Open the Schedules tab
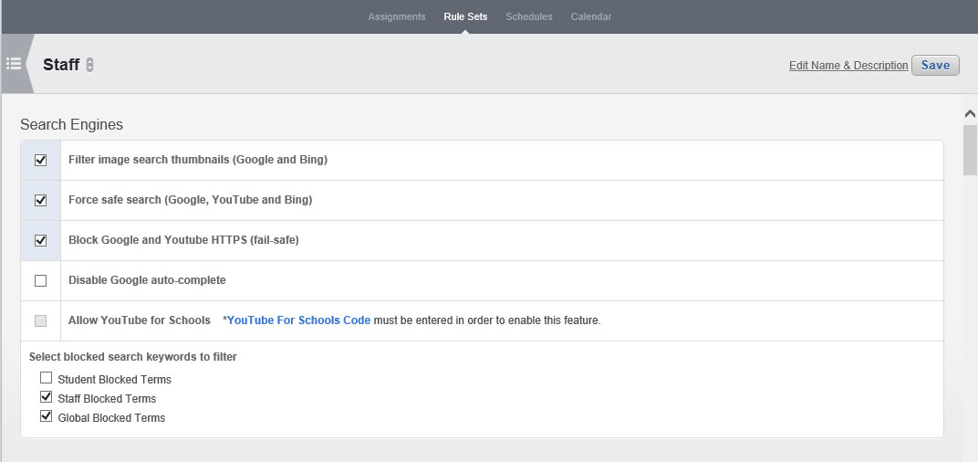This screenshot has height=462, width=978. 529,16
